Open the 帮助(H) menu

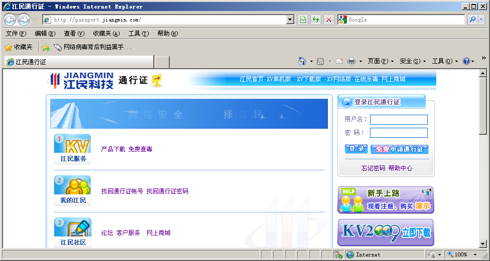(x=168, y=34)
